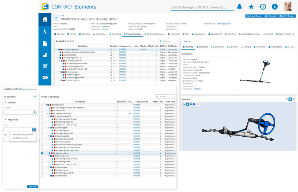Switch to the Data Sheet tab
This screenshot has width=298, height=192.
(85, 34)
